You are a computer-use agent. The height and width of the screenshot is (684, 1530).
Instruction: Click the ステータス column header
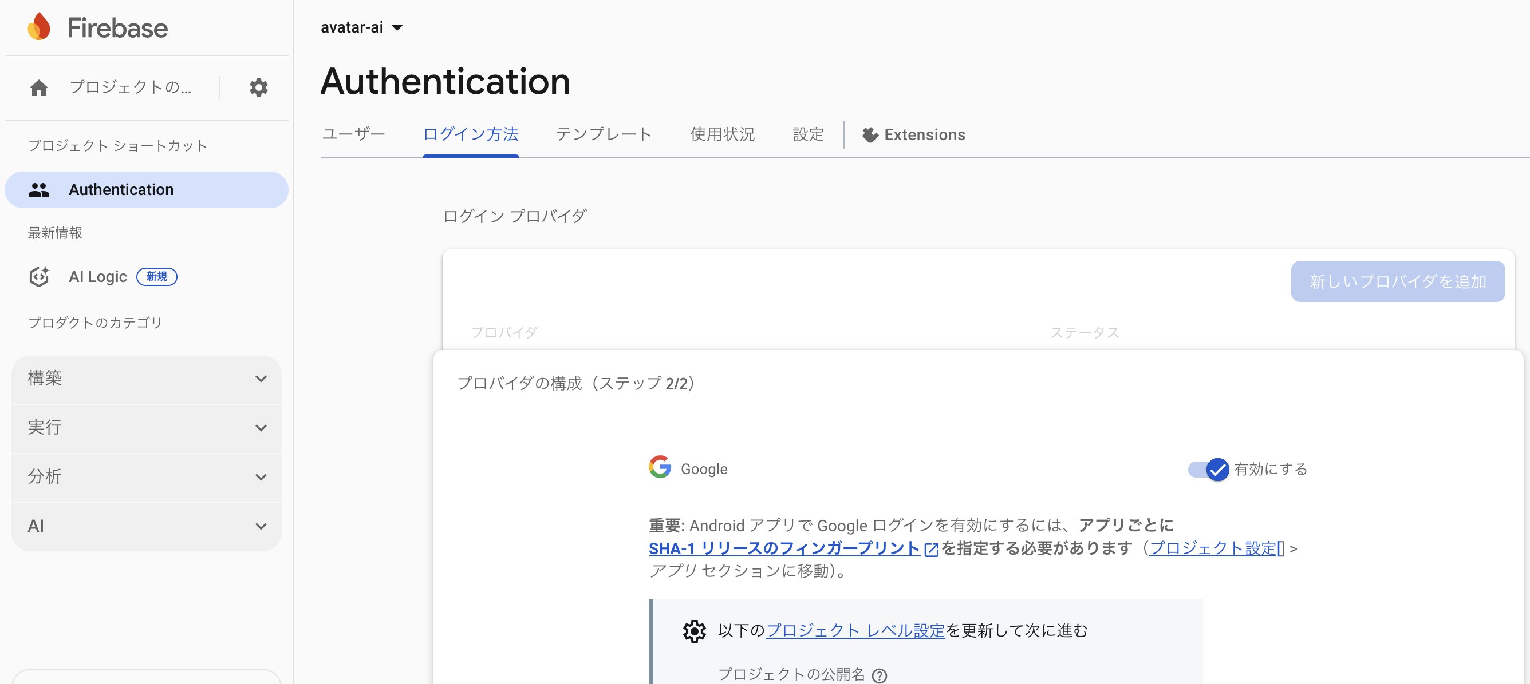tap(1085, 333)
